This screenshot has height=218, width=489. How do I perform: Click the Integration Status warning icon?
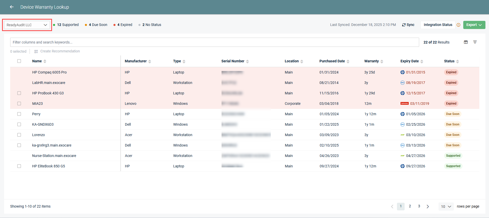point(458,25)
